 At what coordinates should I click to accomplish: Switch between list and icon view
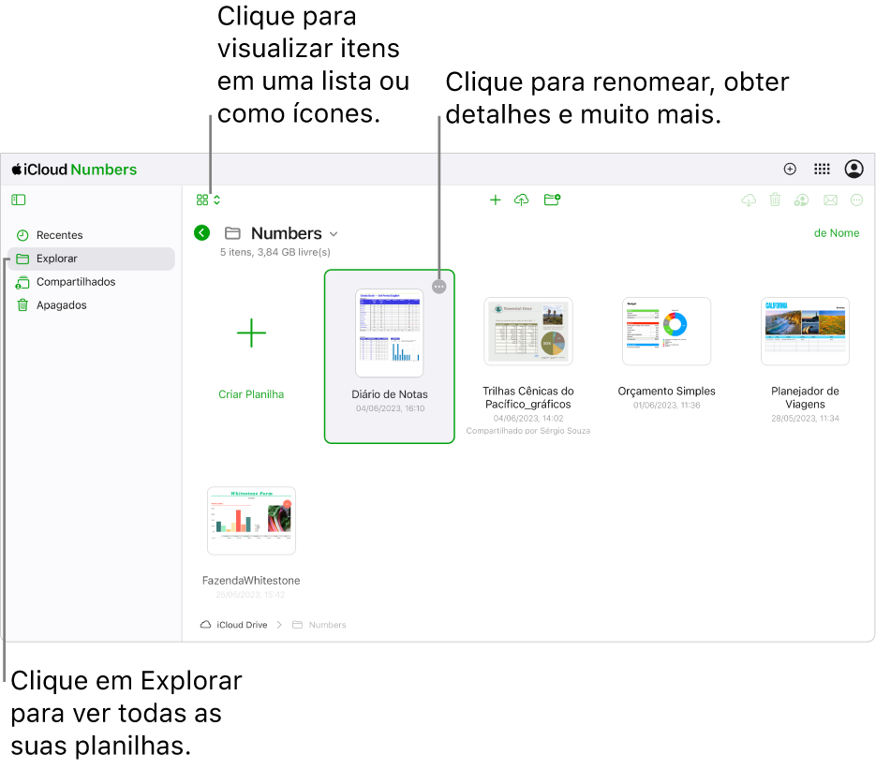click(208, 200)
